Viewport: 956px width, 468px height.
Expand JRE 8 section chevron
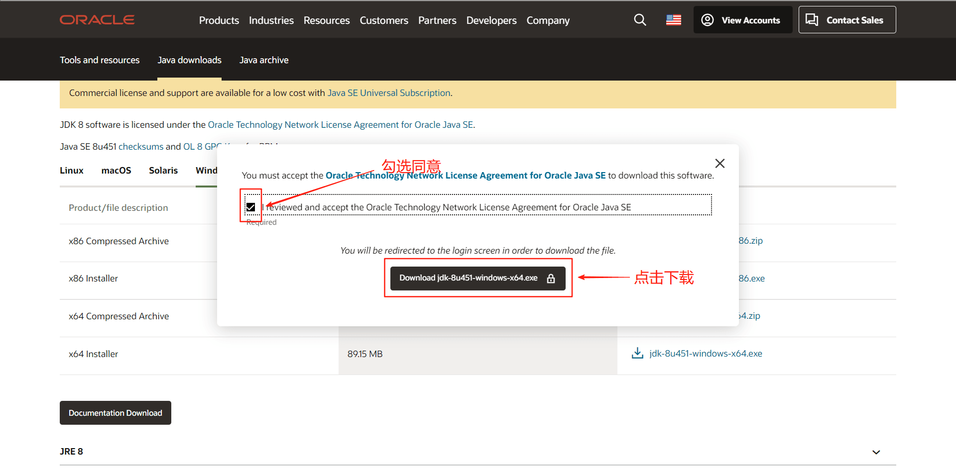(x=876, y=452)
